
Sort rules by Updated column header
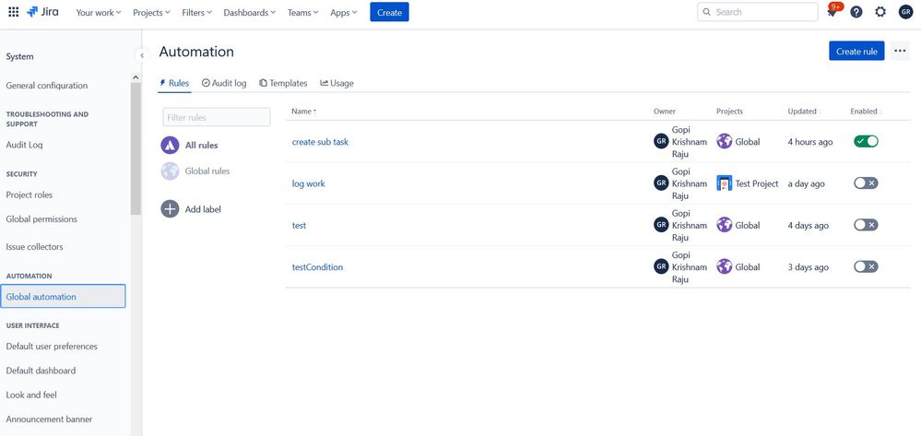804,111
